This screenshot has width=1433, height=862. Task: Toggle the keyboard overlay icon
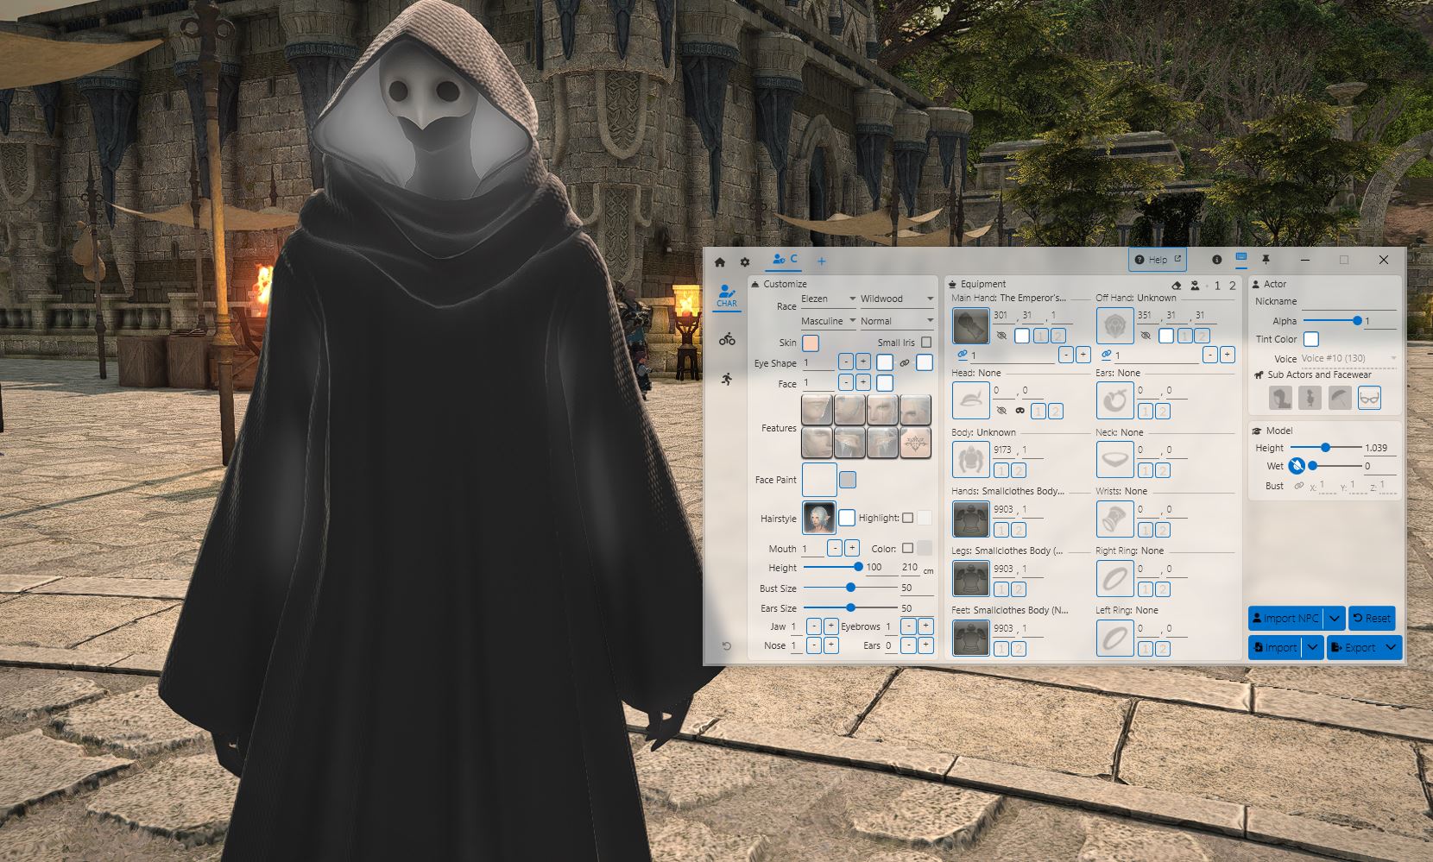pyautogui.click(x=1241, y=258)
